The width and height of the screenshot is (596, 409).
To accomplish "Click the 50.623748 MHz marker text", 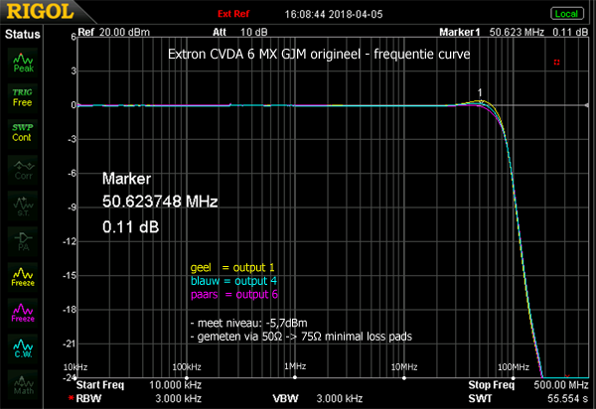I will point(160,202).
